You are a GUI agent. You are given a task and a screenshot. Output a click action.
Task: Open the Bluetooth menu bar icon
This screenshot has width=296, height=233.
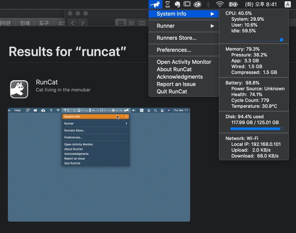[x=208, y=4]
